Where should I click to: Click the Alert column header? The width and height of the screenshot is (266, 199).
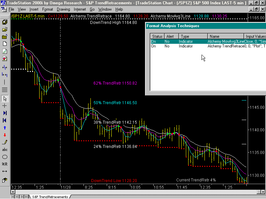point(172,36)
